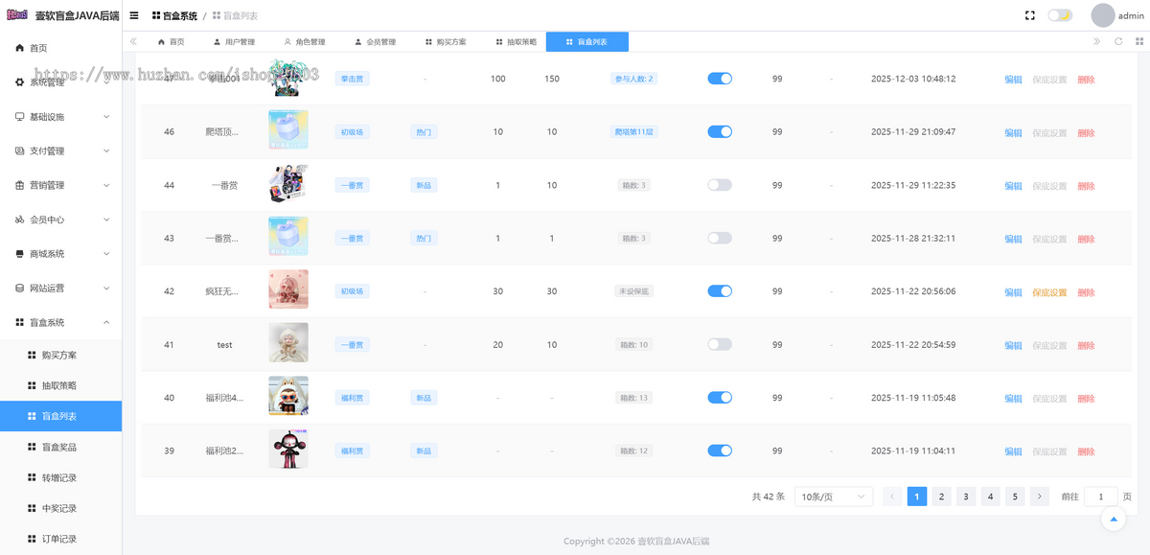Expand the 支付管理 sidebar menu

(x=60, y=150)
